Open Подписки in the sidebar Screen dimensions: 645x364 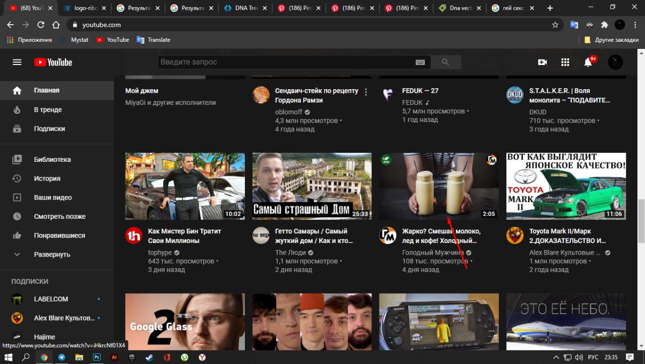pyautogui.click(x=57, y=129)
